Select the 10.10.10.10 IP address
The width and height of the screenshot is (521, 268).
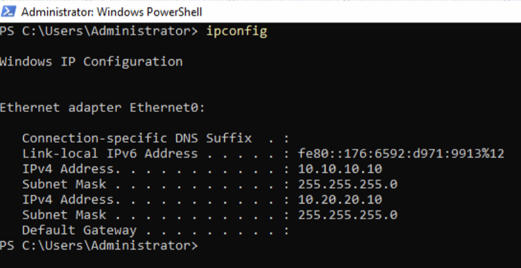340,169
